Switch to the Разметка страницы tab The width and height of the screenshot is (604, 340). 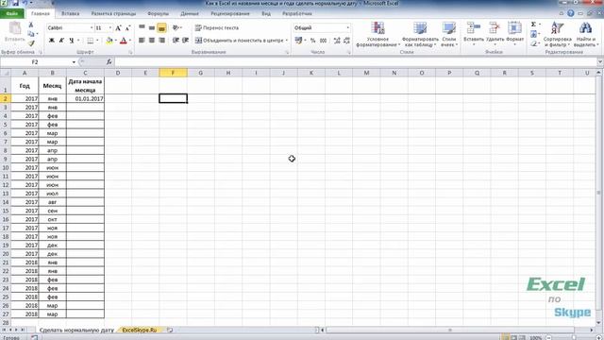[113, 13]
